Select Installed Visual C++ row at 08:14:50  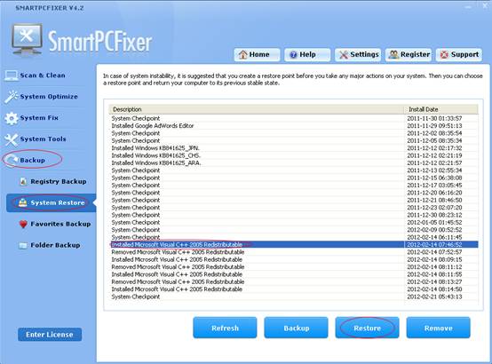[294, 289]
